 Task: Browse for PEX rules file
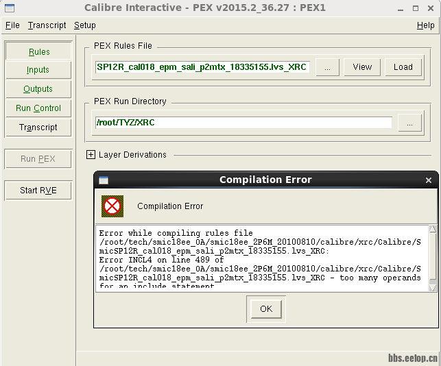[x=327, y=67]
